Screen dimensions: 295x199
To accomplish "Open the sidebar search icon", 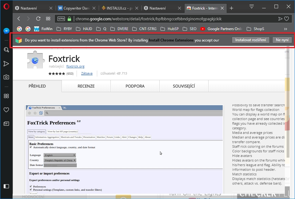I will pos(6,50).
